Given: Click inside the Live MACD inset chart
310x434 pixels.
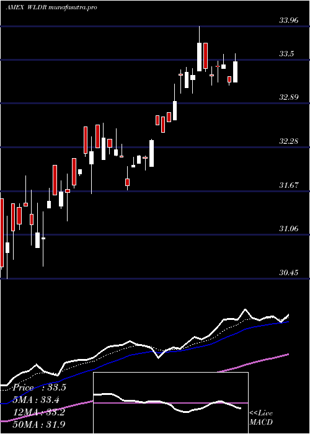Looking at the screenshot, I should 170,403.
